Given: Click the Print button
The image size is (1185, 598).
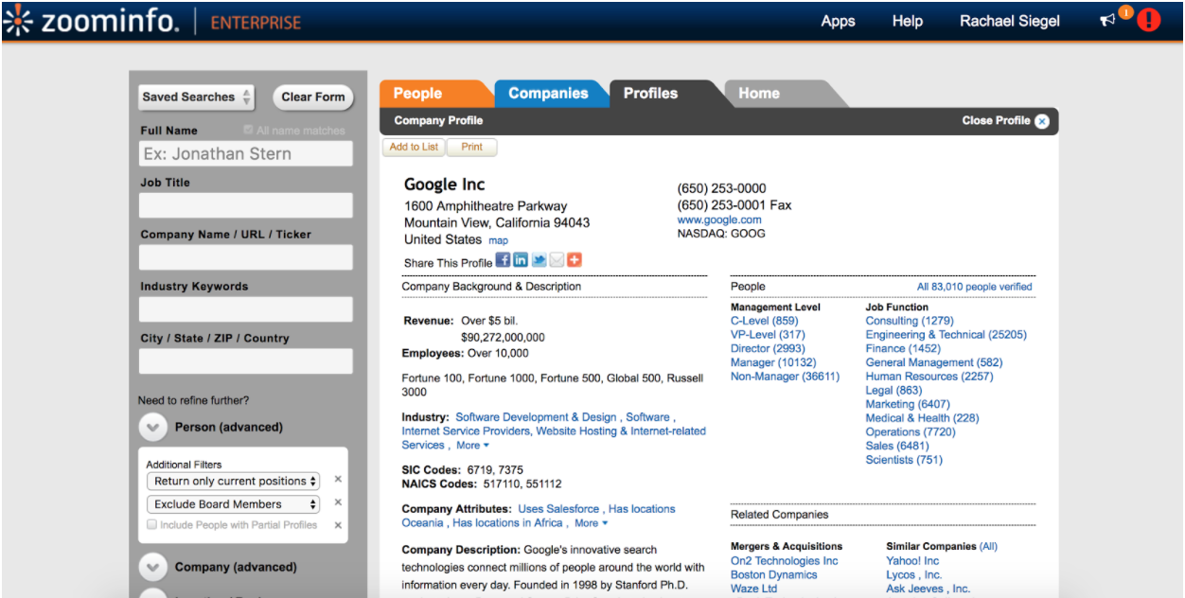Looking at the screenshot, I should (472, 147).
